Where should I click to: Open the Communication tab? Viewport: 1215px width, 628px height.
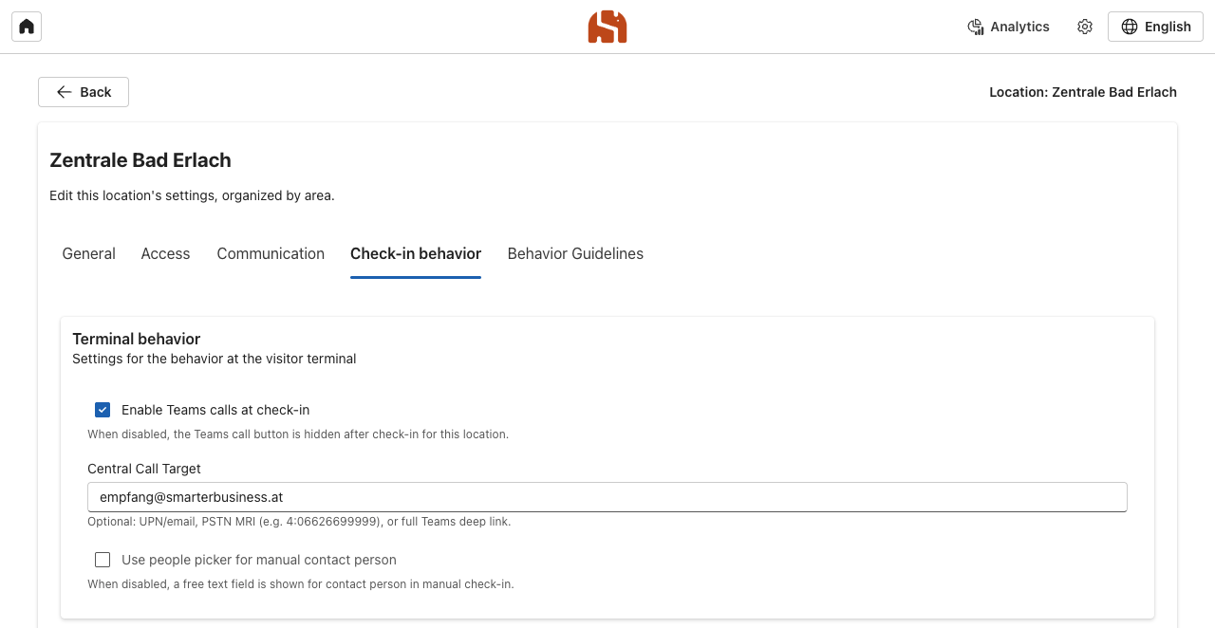click(271, 253)
